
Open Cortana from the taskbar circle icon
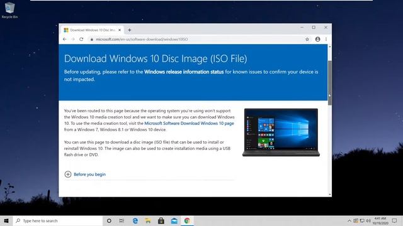point(109,220)
